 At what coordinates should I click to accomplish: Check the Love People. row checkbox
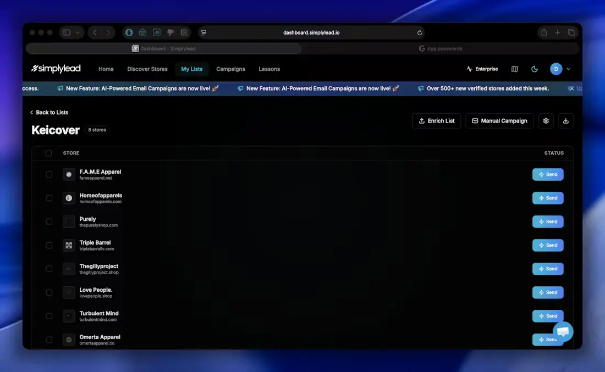coord(49,292)
